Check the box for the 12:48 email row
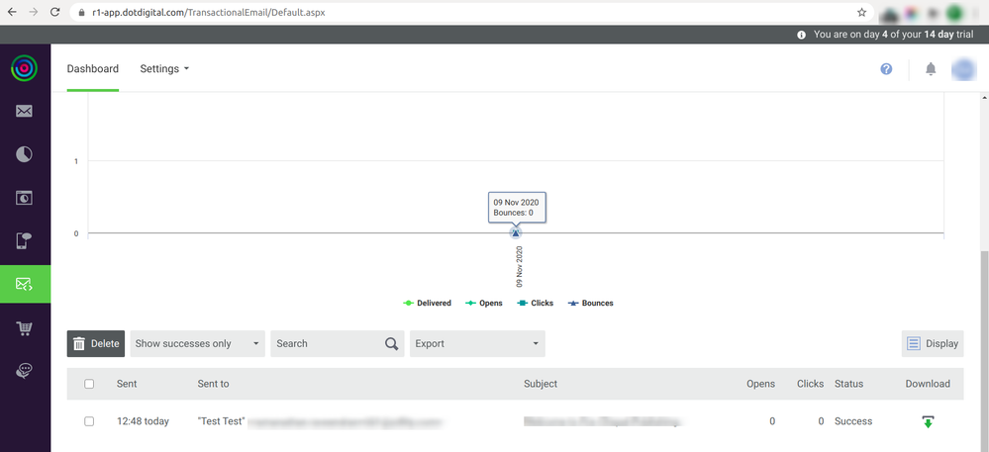The image size is (989, 452). (89, 421)
